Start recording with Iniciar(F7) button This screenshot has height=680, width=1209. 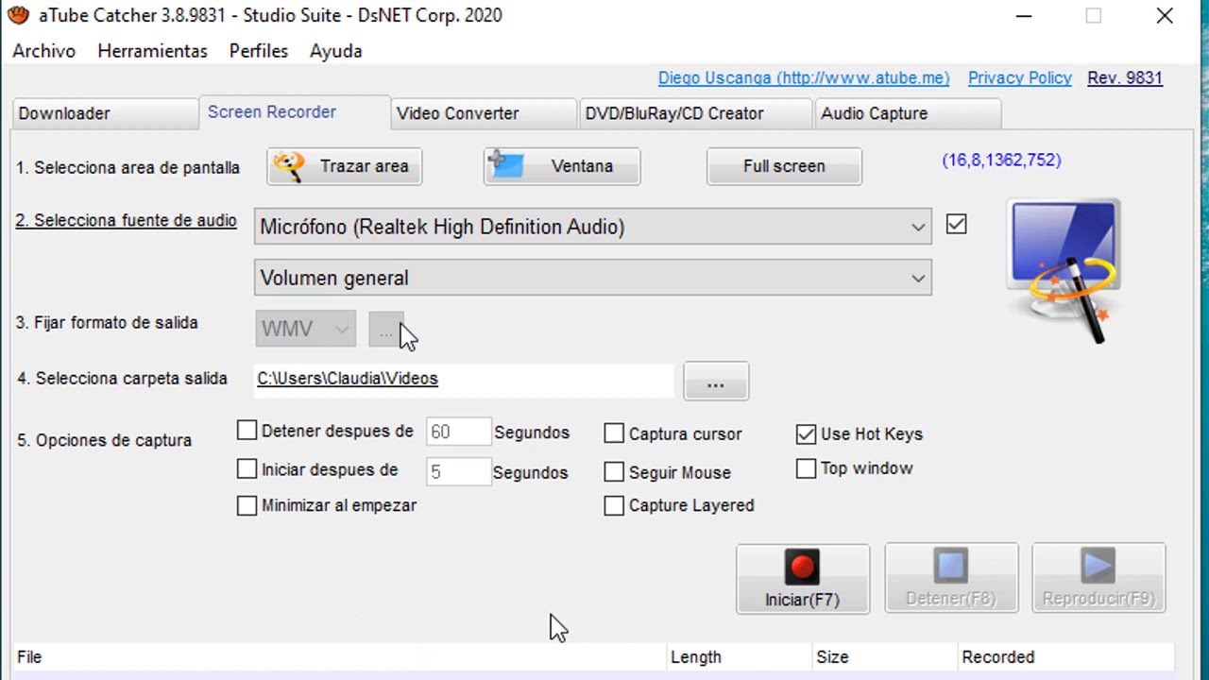coord(803,579)
